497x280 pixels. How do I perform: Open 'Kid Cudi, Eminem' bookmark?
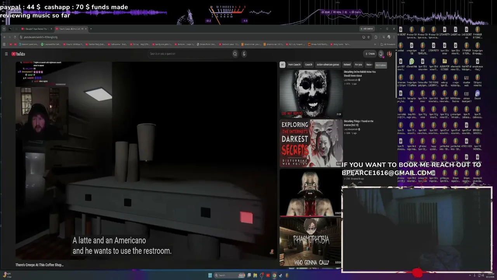pos(295,44)
